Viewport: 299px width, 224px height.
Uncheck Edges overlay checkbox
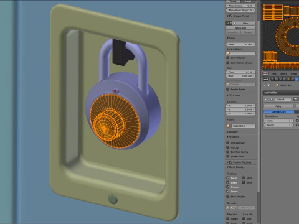point(228,182)
